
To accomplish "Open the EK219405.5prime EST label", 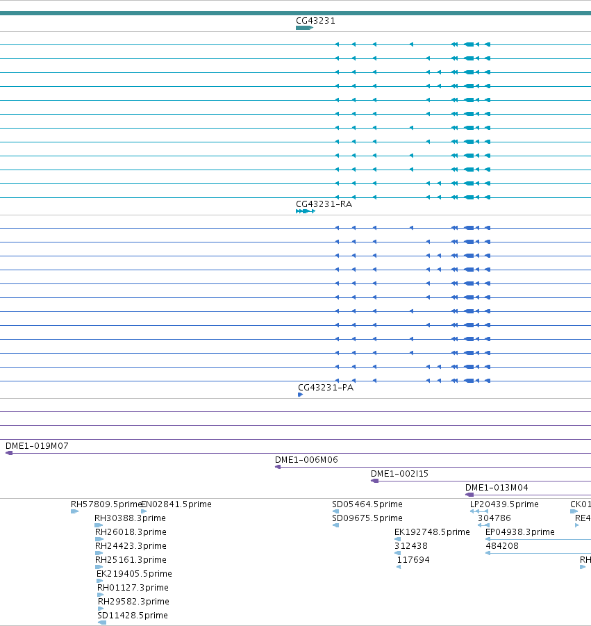I will click(134, 574).
